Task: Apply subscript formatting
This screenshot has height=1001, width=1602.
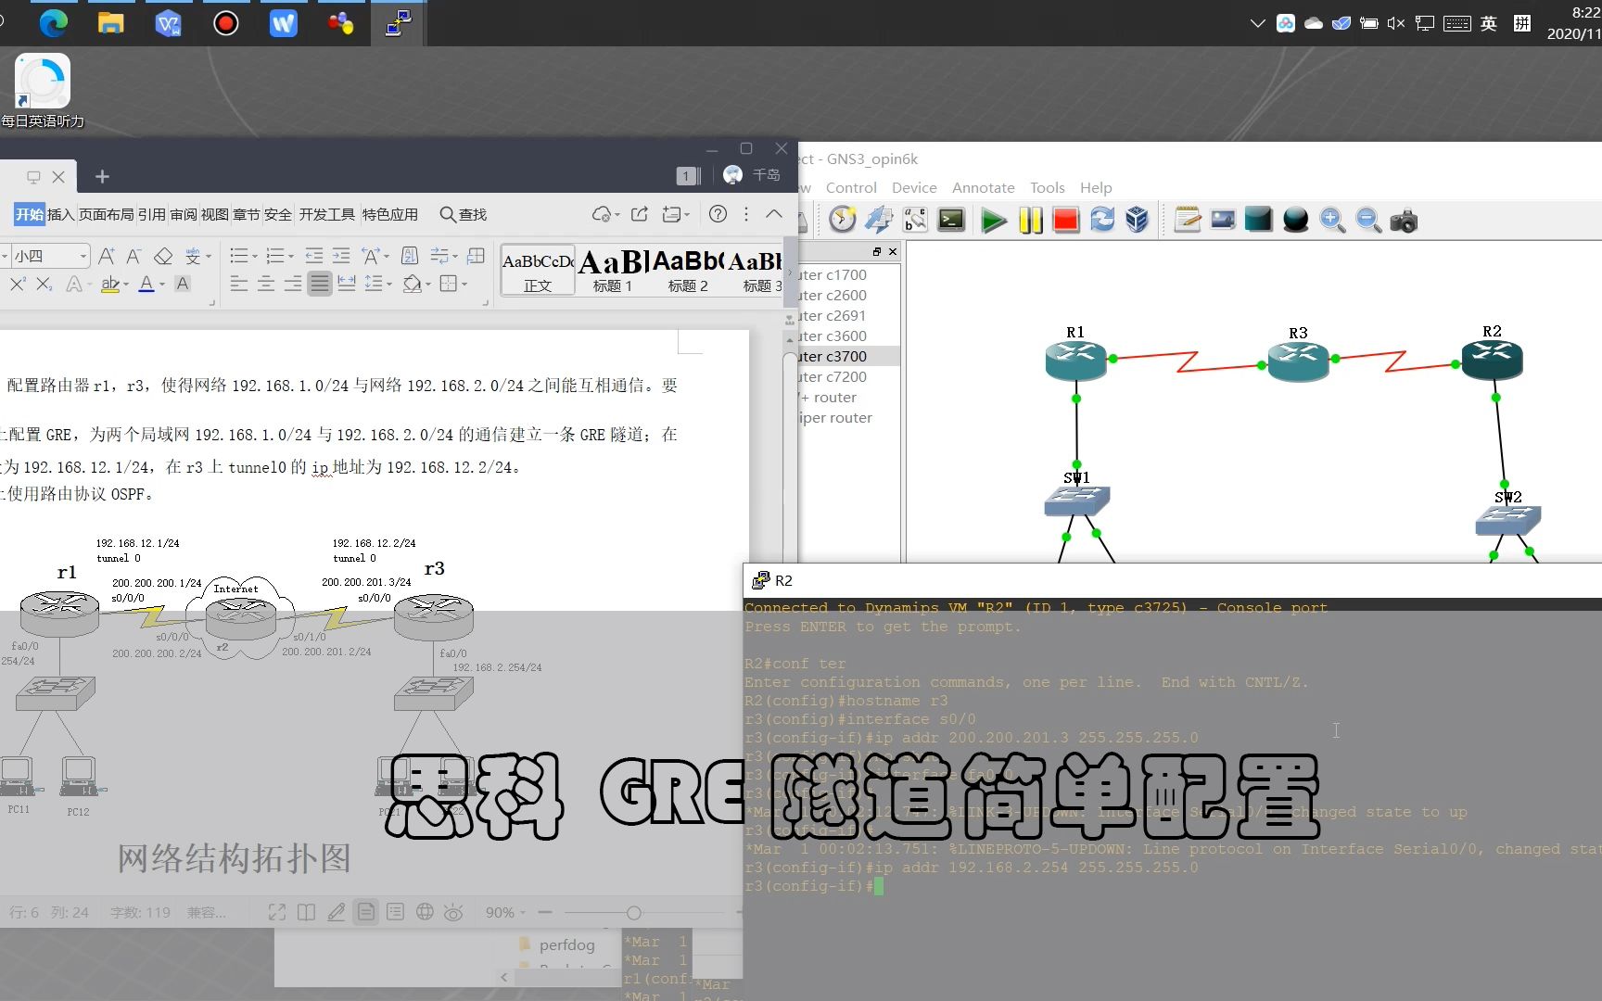Action: 44,285
